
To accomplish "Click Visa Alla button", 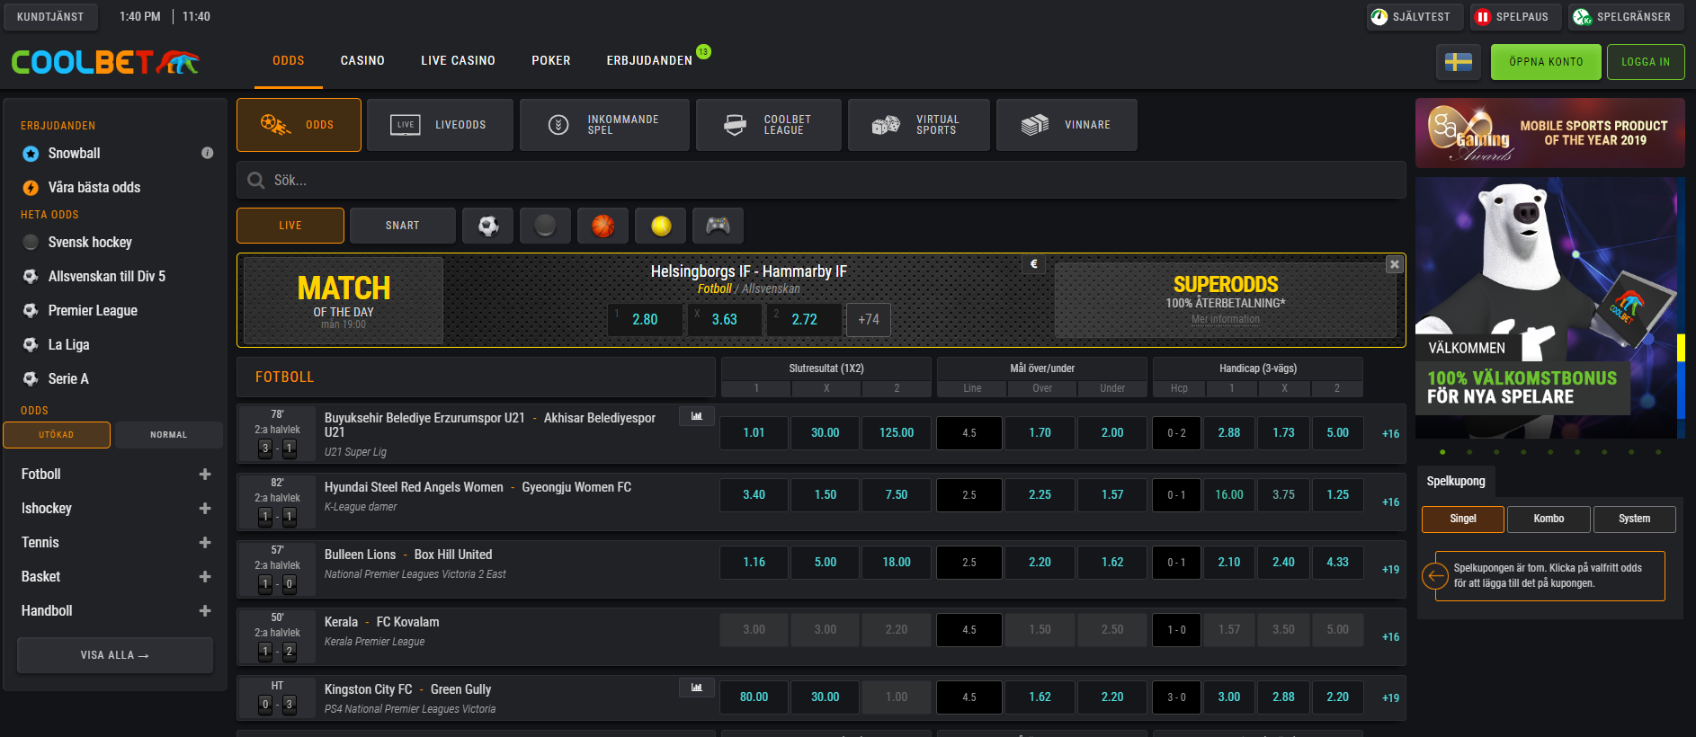I will 115,655.
